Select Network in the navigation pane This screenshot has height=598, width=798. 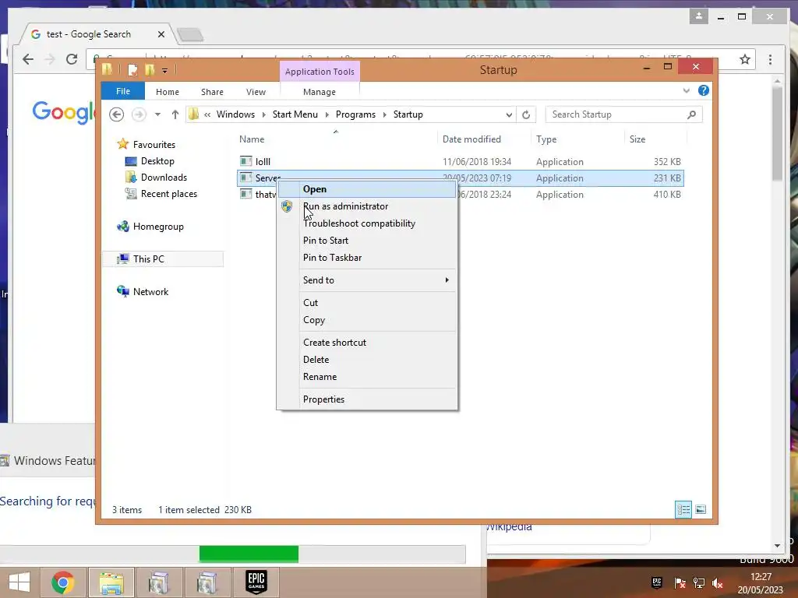(x=150, y=292)
